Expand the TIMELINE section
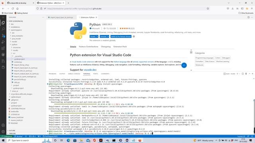Image resolution: width=255 pixels, height=143 pixels. click(12, 133)
